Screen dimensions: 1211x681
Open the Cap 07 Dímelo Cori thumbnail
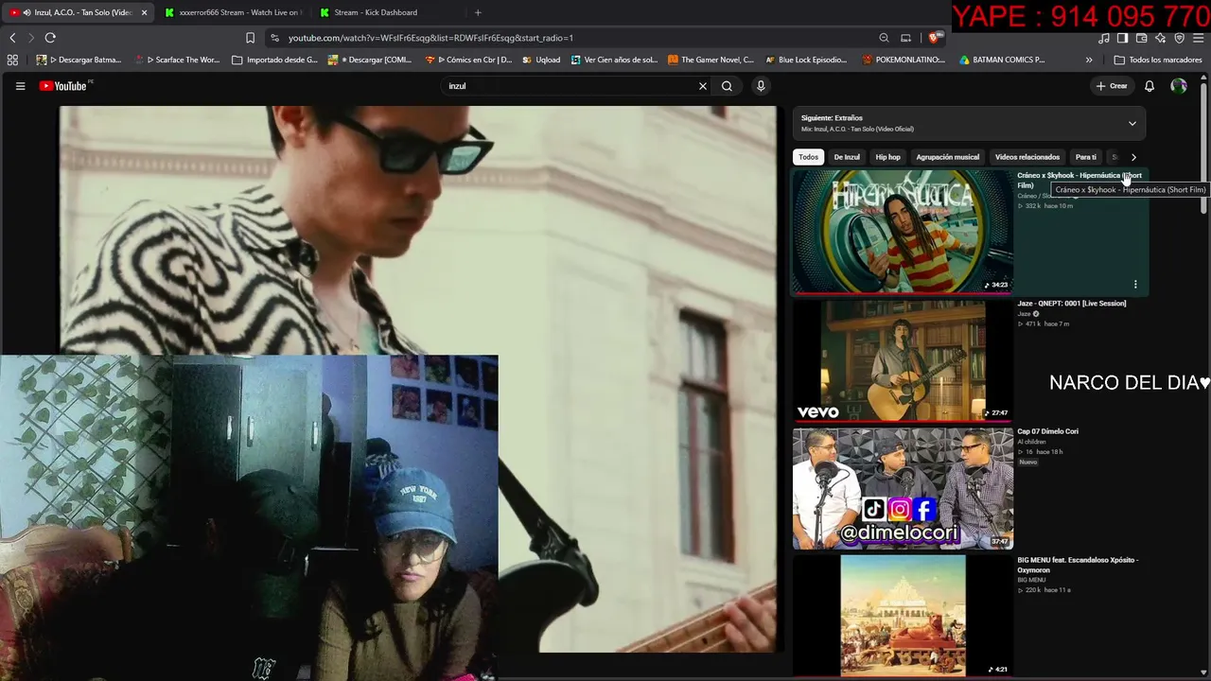pos(903,489)
